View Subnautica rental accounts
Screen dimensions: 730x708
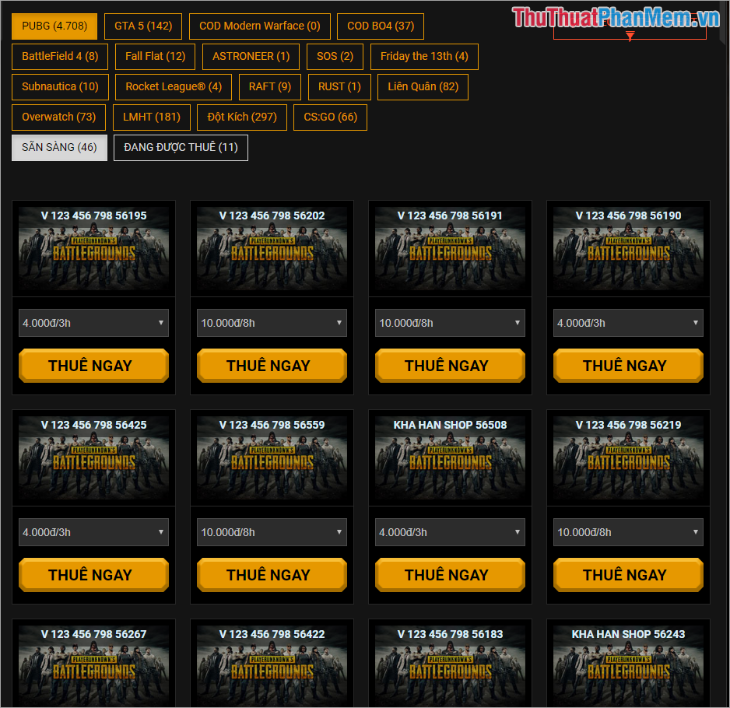point(59,86)
